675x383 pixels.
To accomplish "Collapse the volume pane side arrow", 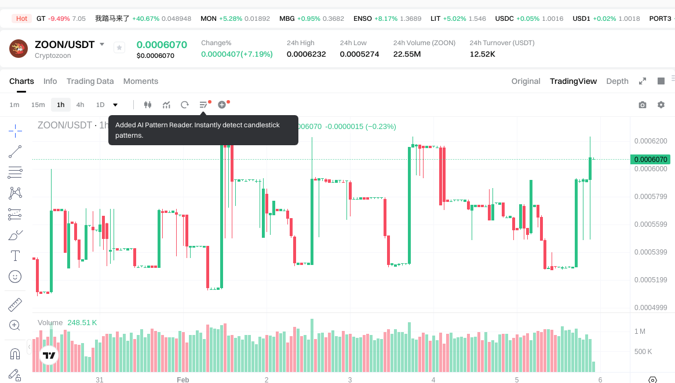I will (30, 346).
